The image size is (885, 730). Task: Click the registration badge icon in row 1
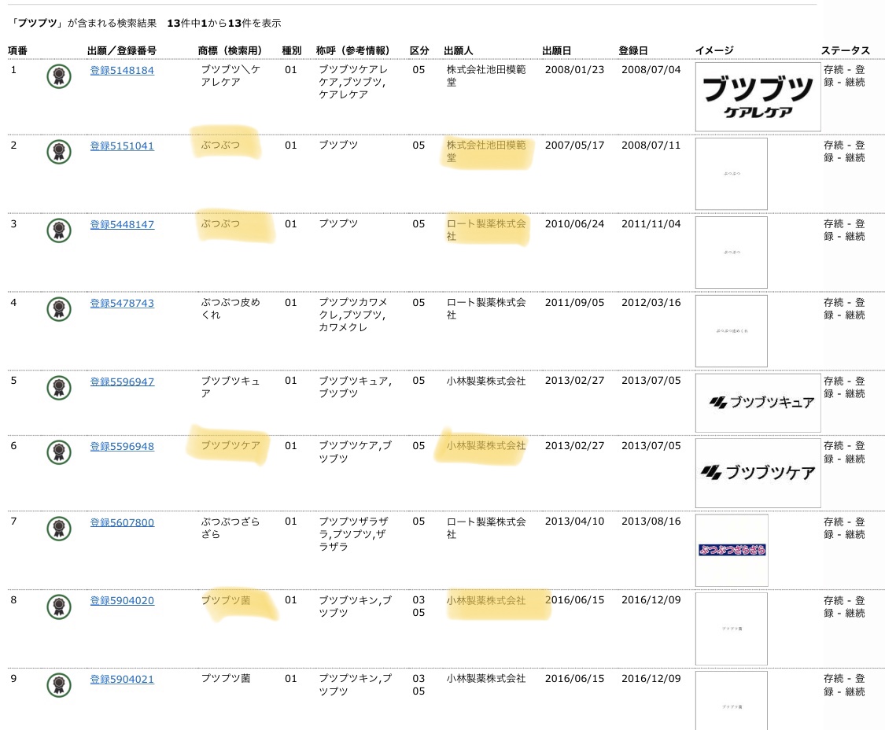coord(59,76)
